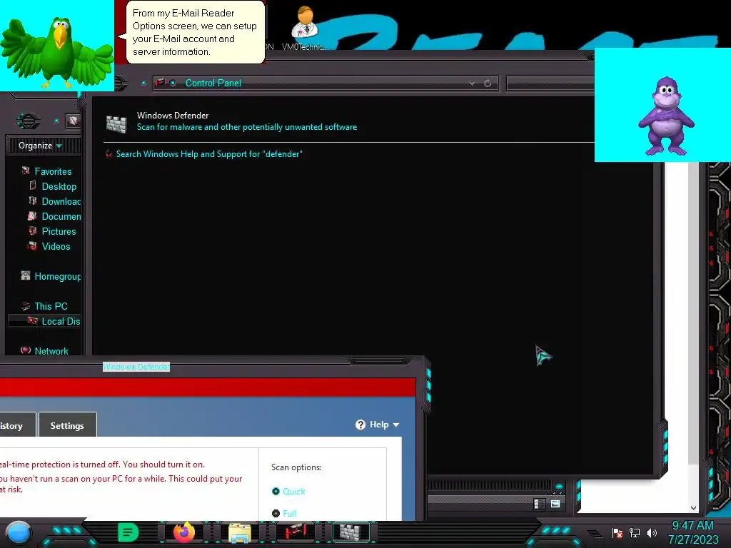Open the network tray icon
This screenshot has width=731, height=548.
pos(635,532)
